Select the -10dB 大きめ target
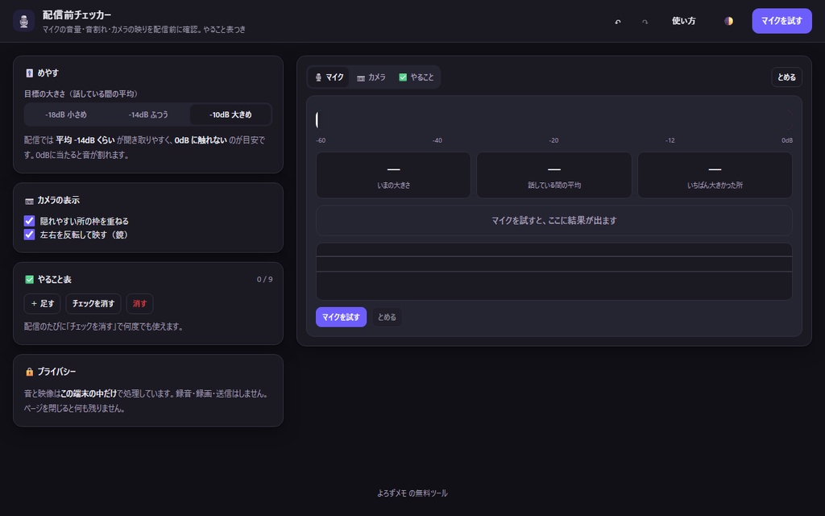 pyautogui.click(x=230, y=114)
